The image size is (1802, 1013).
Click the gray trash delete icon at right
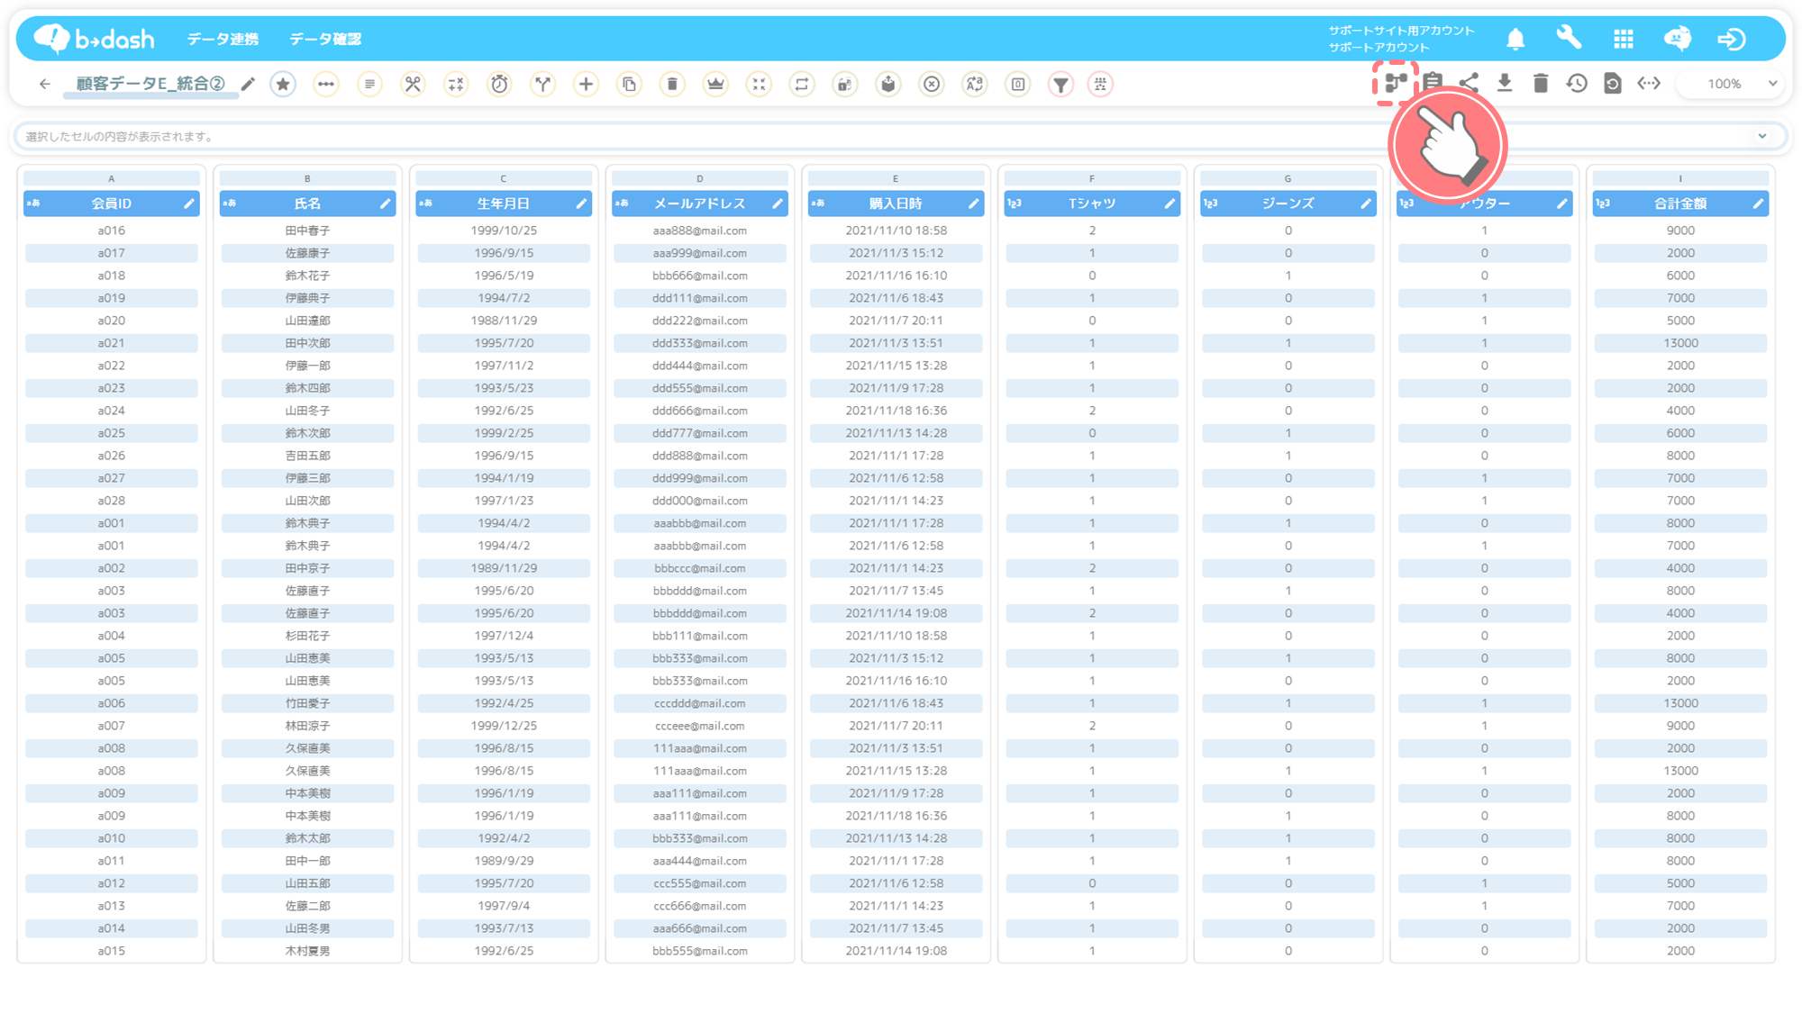[x=1541, y=84]
